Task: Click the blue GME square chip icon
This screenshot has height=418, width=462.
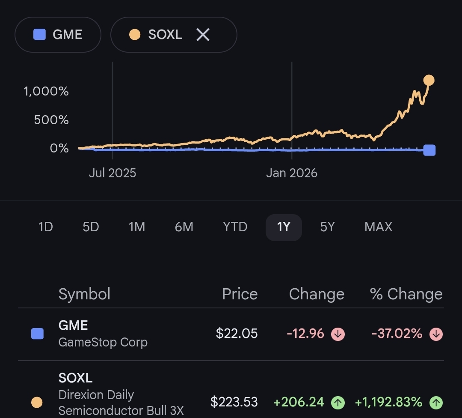Action: coord(39,34)
